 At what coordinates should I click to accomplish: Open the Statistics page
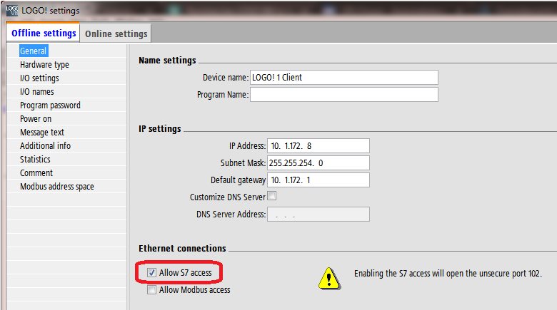35,159
